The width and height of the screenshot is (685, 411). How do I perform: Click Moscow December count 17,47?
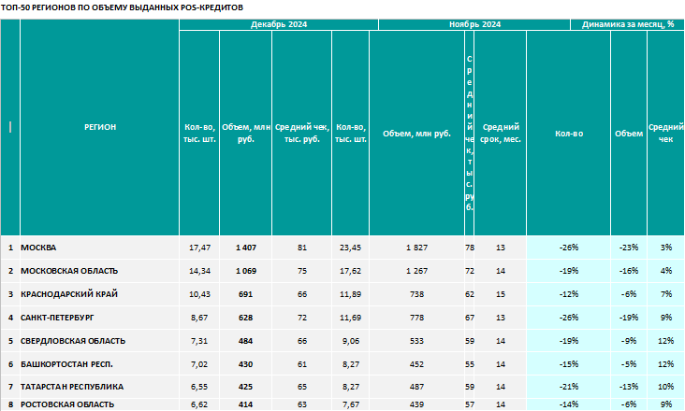pyautogui.click(x=199, y=248)
